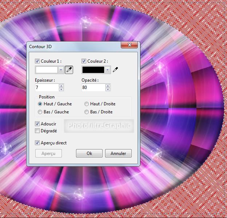Select the Haut / Droite position
This screenshot has height=218, width=227.
click(x=87, y=104)
